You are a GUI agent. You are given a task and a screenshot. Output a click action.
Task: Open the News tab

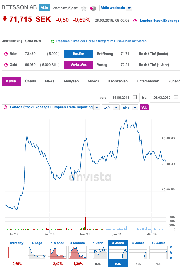pos(50,81)
